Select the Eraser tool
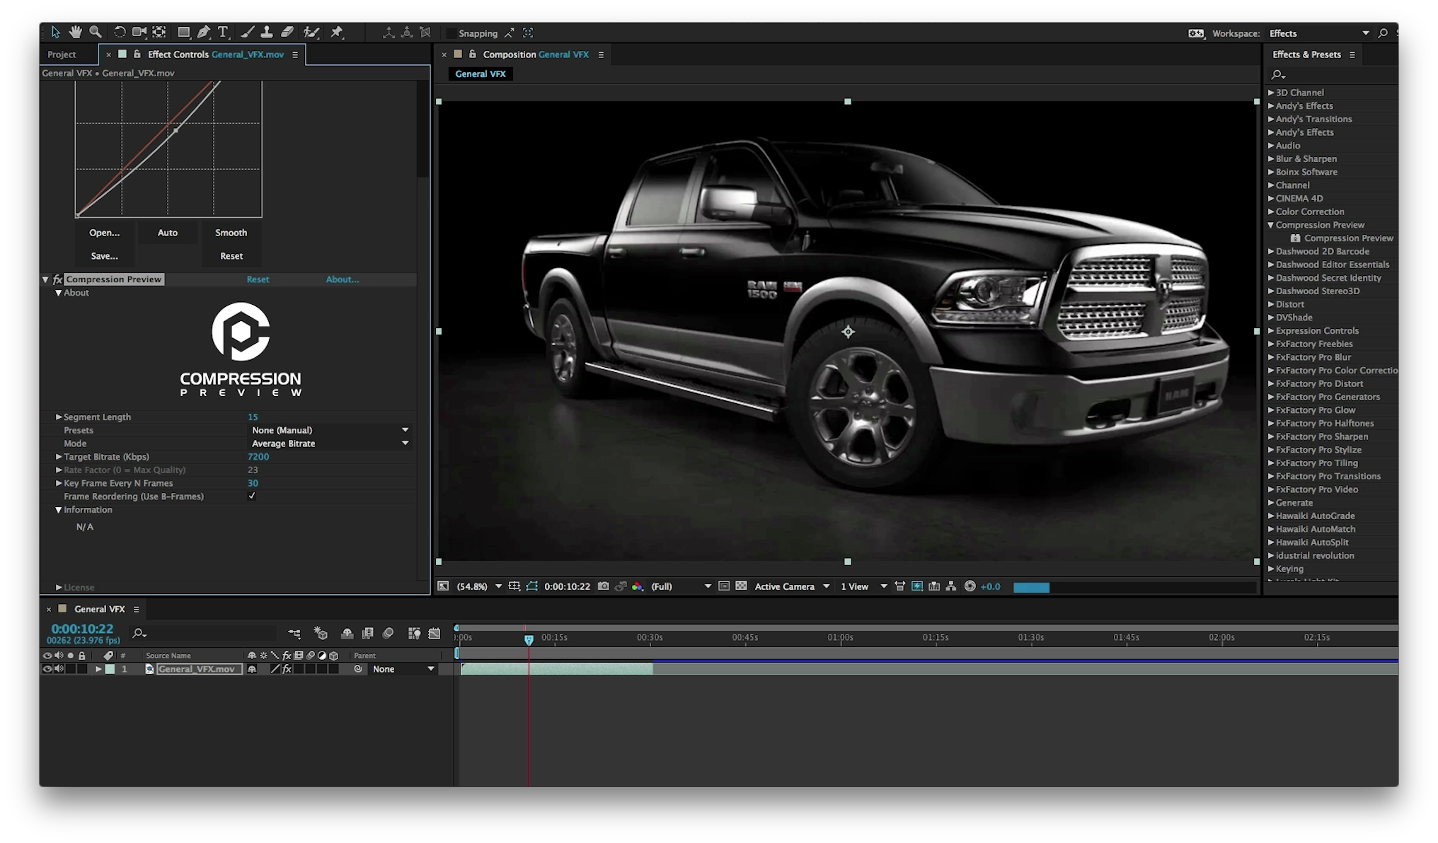1438x843 pixels. (287, 32)
